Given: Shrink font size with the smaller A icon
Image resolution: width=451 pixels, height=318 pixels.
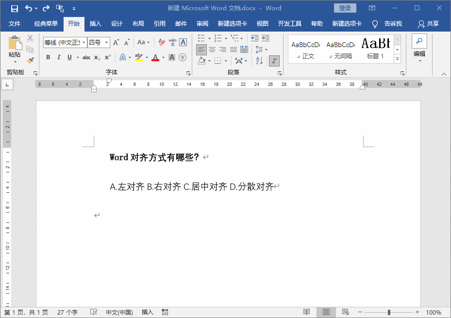Looking at the screenshot, I should [x=127, y=43].
